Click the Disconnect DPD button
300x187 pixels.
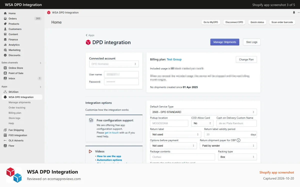point(234,22)
